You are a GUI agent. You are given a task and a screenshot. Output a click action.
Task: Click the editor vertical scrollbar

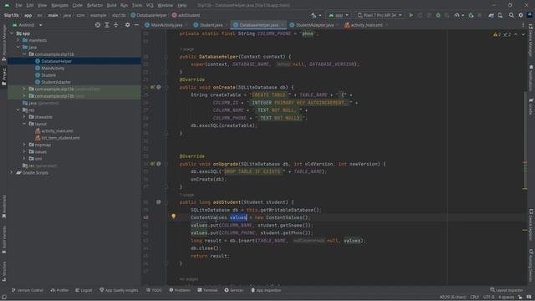526,140
